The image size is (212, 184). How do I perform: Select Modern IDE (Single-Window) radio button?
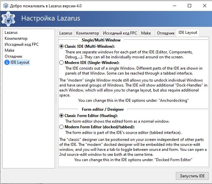click(x=61, y=63)
